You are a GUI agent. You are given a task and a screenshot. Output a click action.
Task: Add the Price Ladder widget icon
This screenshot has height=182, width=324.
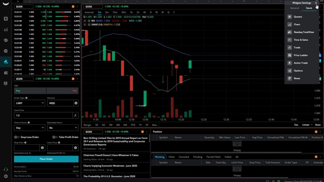pos(290,55)
